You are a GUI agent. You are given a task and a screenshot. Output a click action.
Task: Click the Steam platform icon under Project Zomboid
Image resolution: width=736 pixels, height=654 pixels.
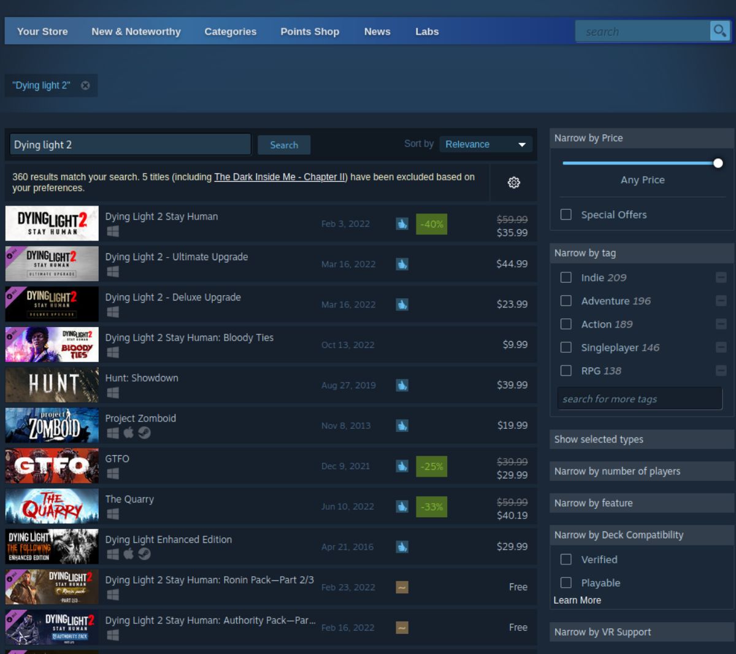pos(144,433)
